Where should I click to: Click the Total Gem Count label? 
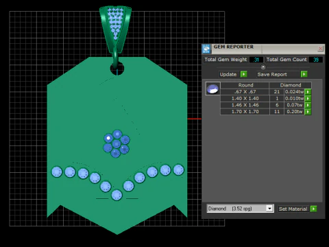(x=287, y=60)
